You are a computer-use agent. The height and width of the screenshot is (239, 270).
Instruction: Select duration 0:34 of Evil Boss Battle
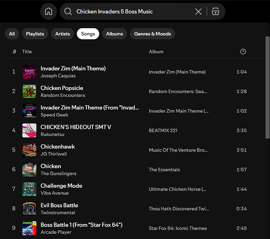tap(241, 209)
